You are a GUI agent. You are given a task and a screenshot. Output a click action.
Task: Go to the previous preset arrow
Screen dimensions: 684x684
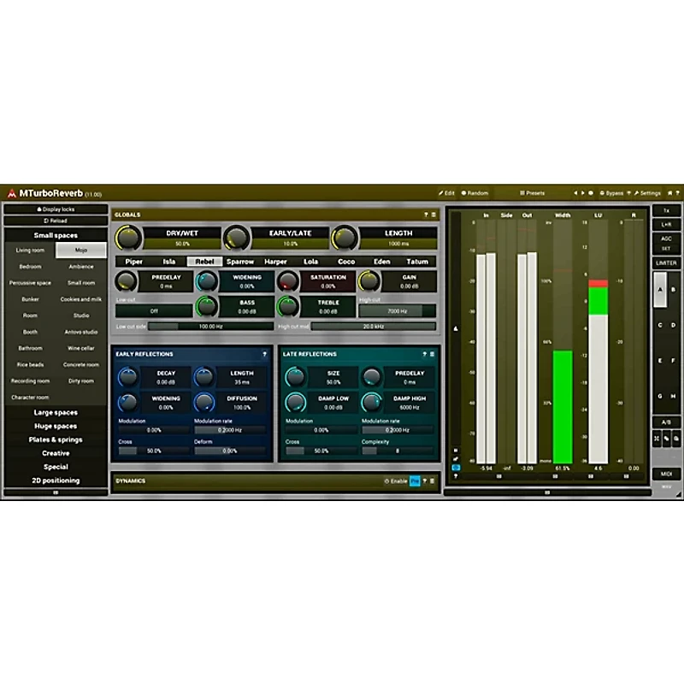tap(575, 193)
